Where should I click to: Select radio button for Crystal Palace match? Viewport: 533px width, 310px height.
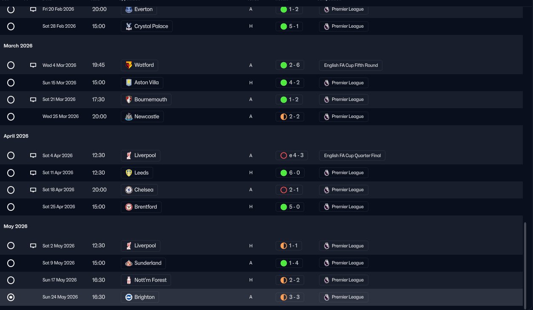click(x=11, y=26)
